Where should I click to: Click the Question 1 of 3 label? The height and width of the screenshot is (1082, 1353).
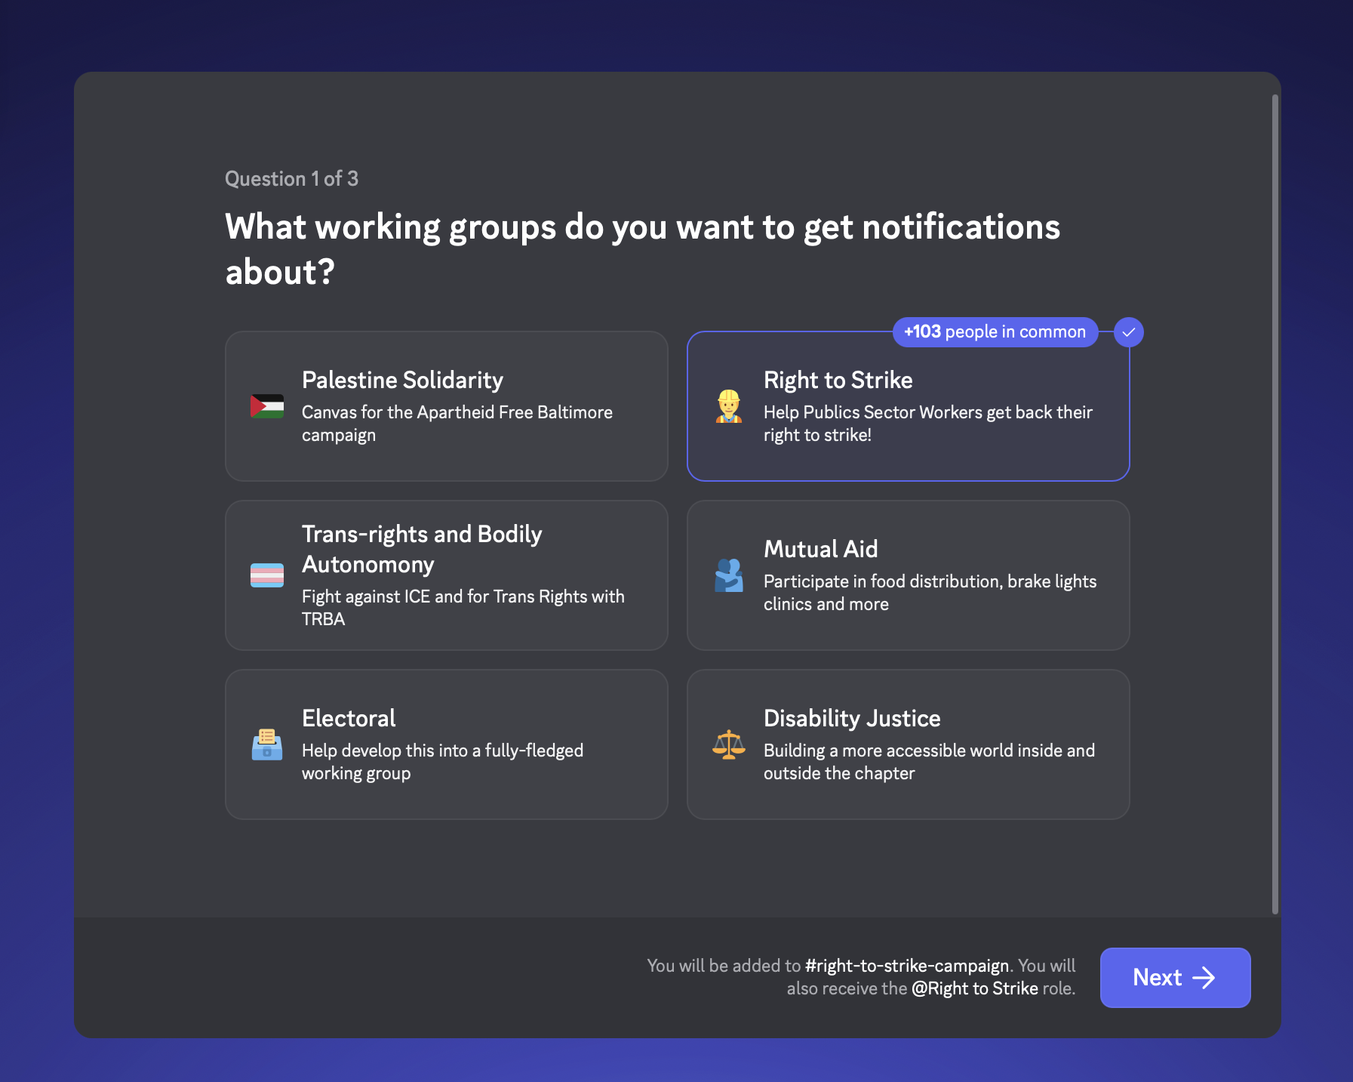coord(291,179)
